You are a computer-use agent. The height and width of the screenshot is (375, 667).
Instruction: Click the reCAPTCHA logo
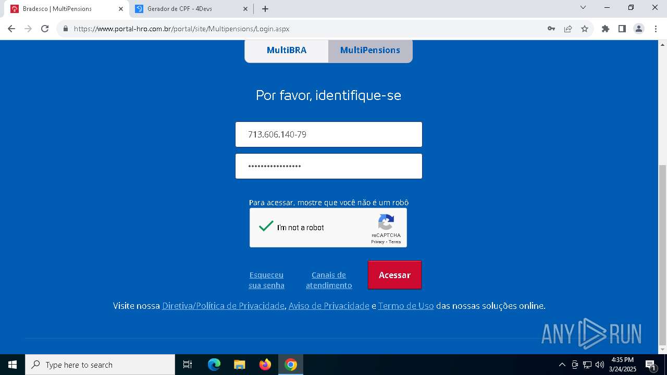pyautogui.click(x=386, y=222)
